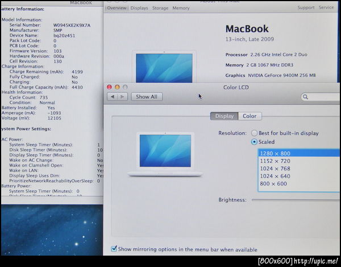Click Amperage value -1093

55,113
